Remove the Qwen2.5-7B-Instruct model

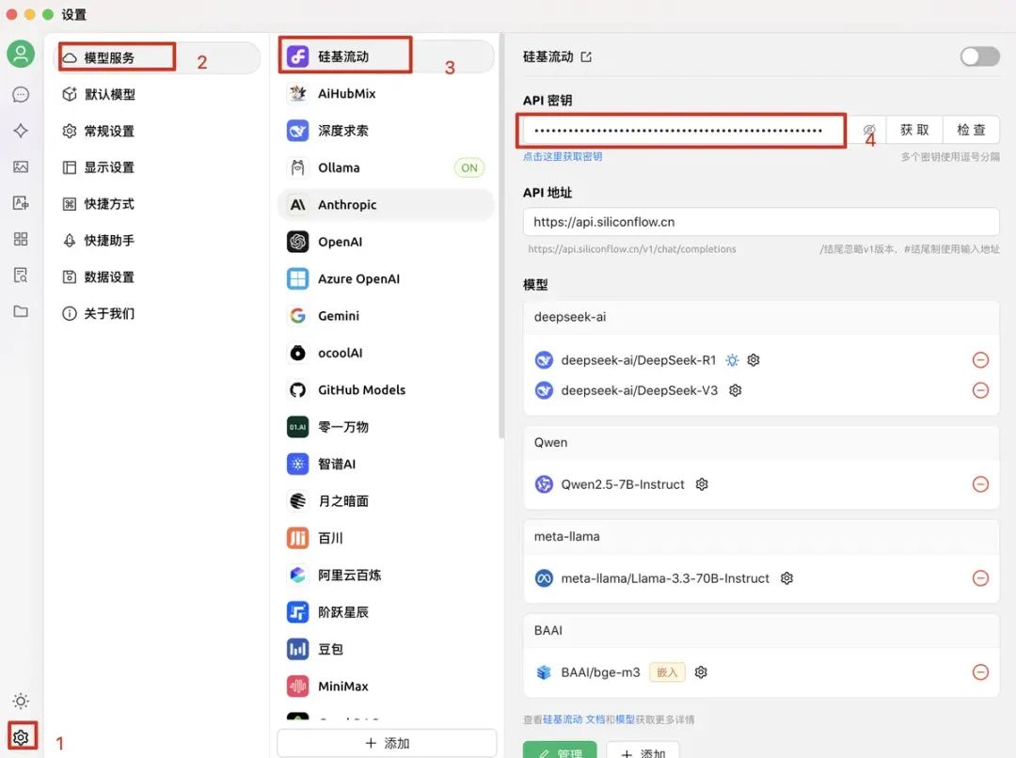[x=980, y=484]
